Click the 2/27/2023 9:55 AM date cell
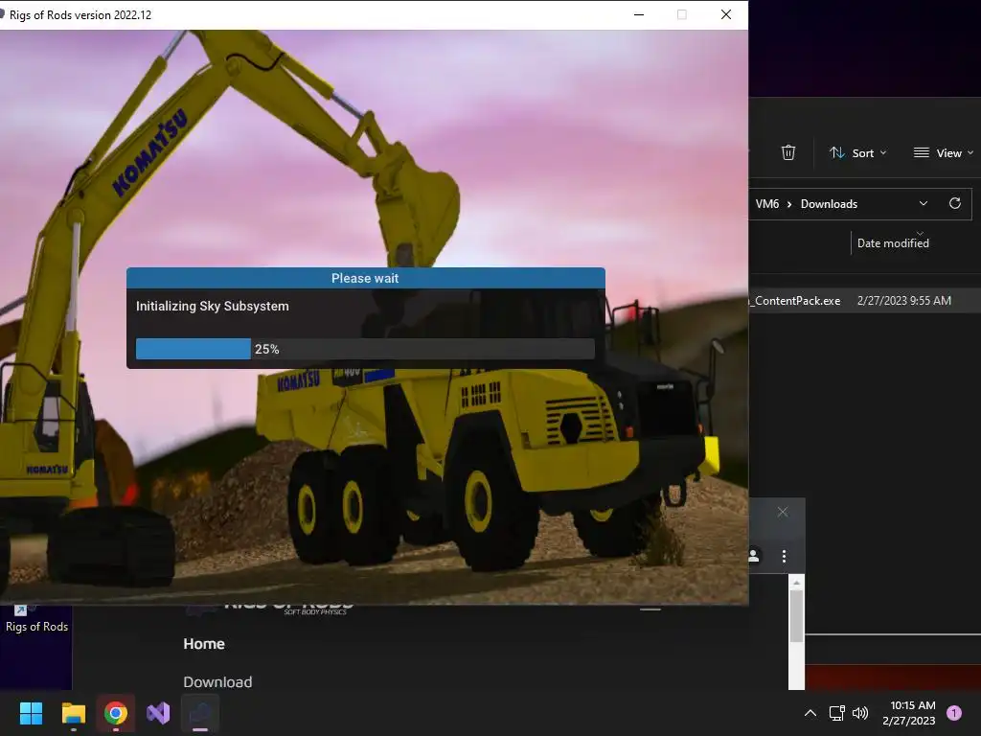This screenshot has width=981, height=736. point(904,300)
